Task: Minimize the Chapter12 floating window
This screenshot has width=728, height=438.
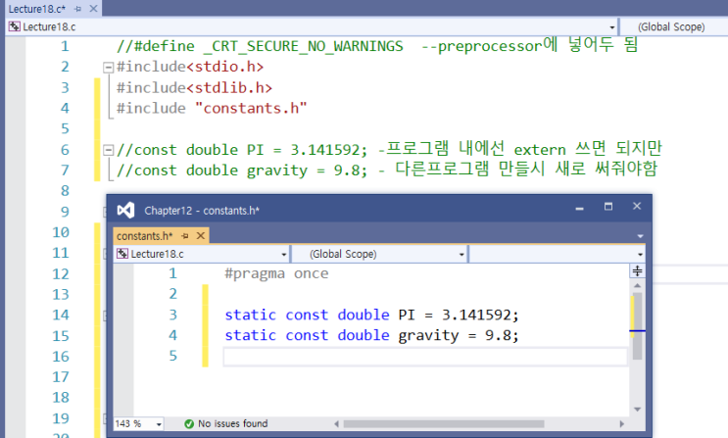Action: coord(578,208)
